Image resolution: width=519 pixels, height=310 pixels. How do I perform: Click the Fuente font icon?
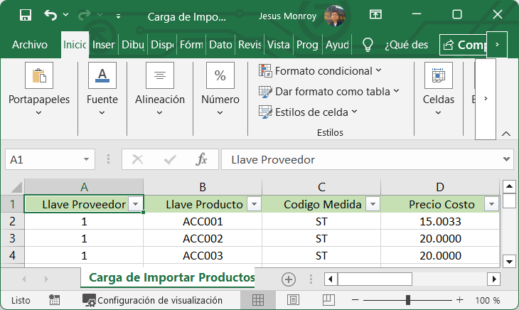coord(102,75)
